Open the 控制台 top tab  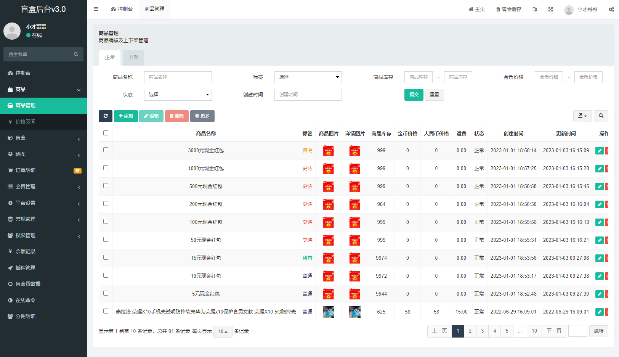(122, 9)
